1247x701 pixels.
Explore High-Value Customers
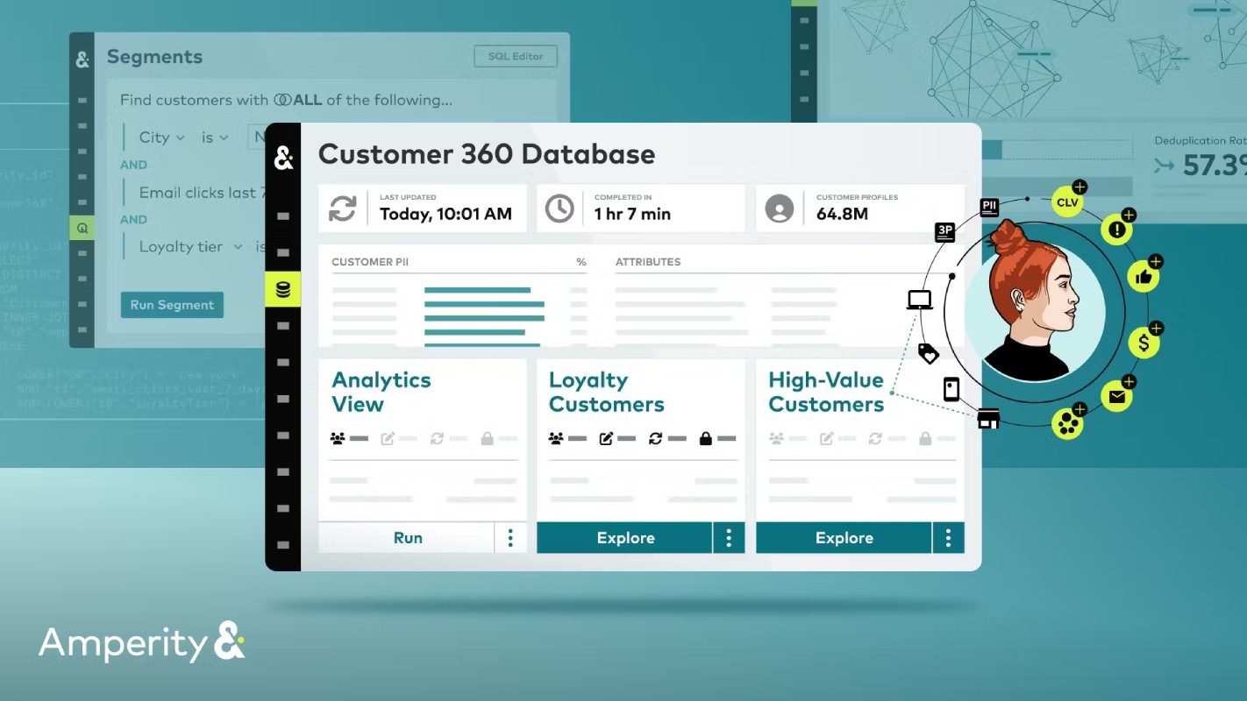point(844,538)
